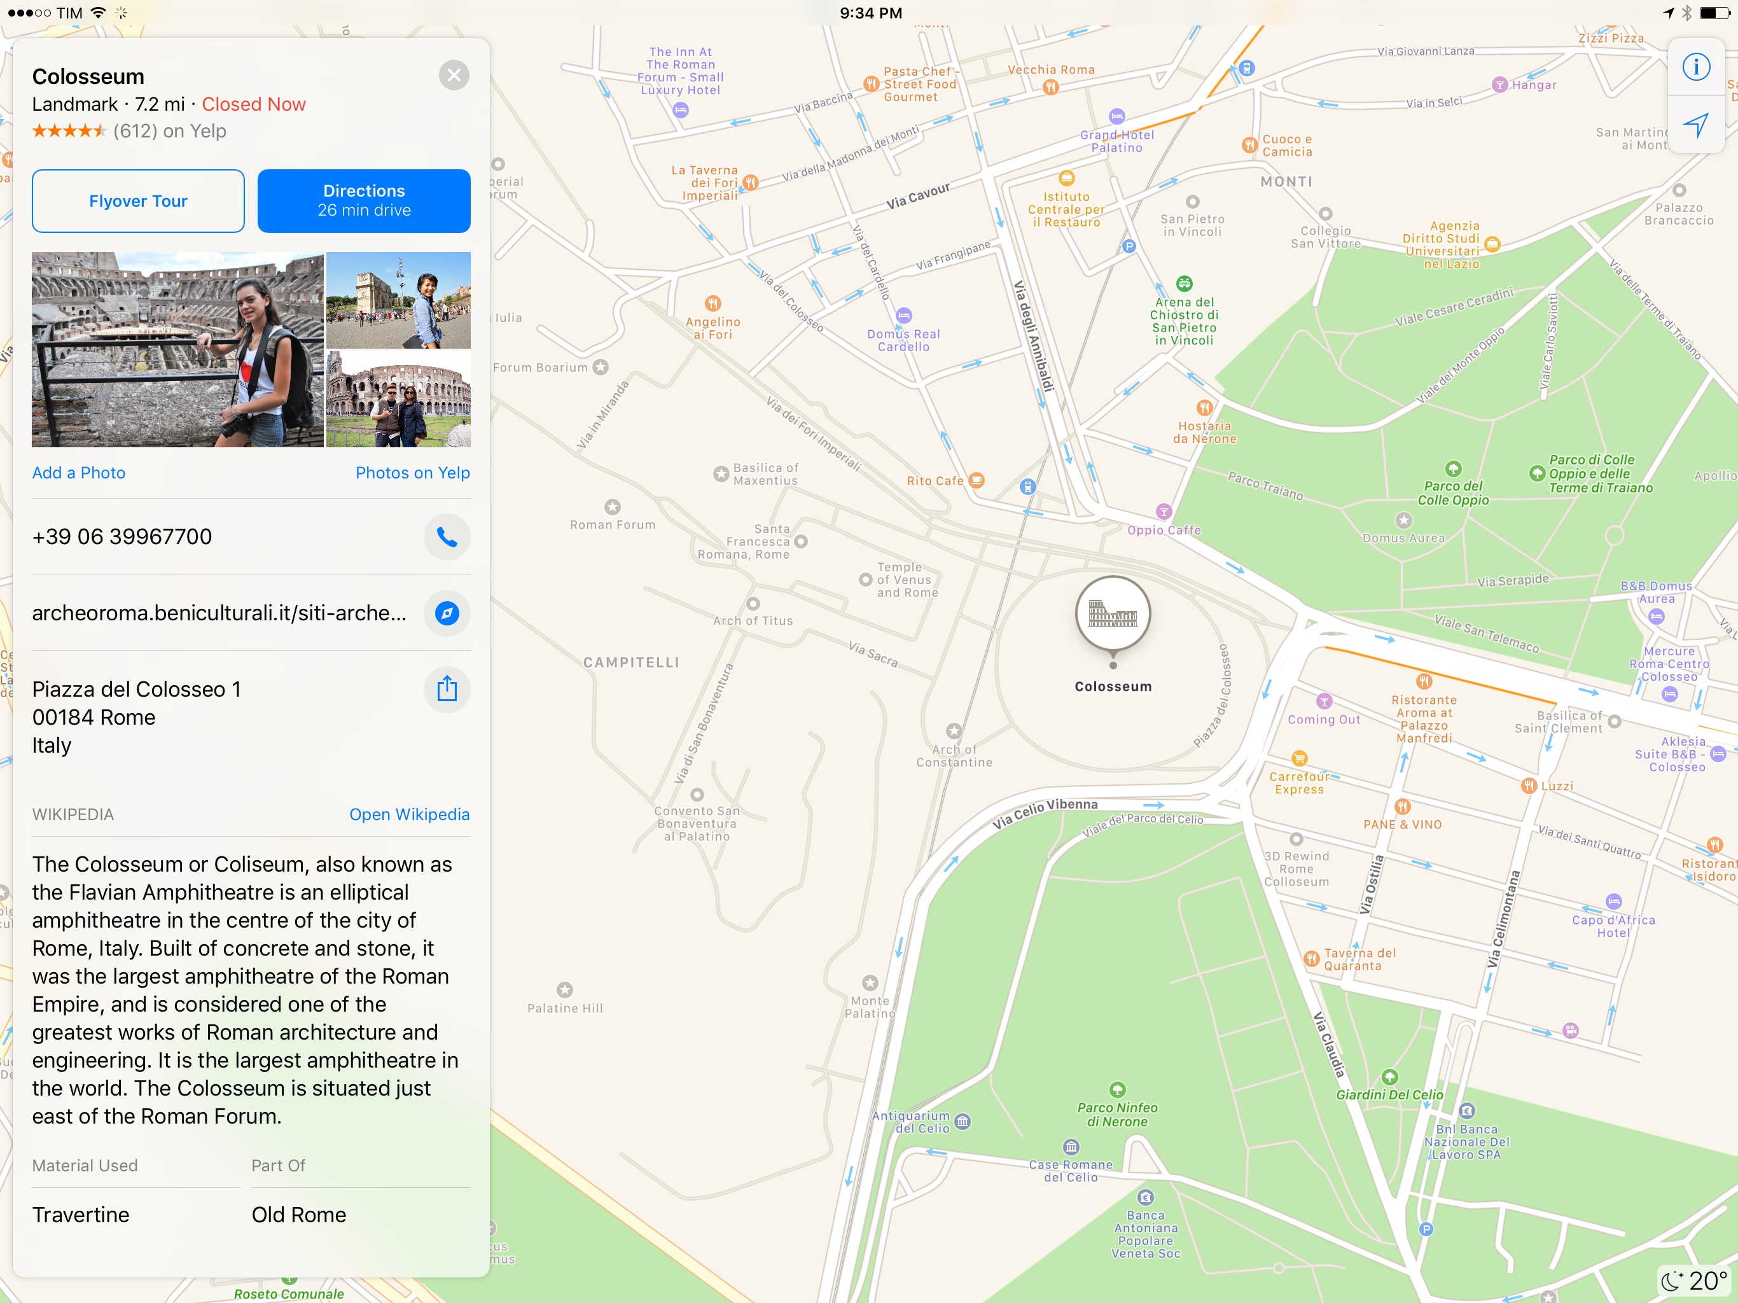
Task: Select La Taverna dei Fori Imperiali pin
Action: pyautogui.click(x=751, y=183)
